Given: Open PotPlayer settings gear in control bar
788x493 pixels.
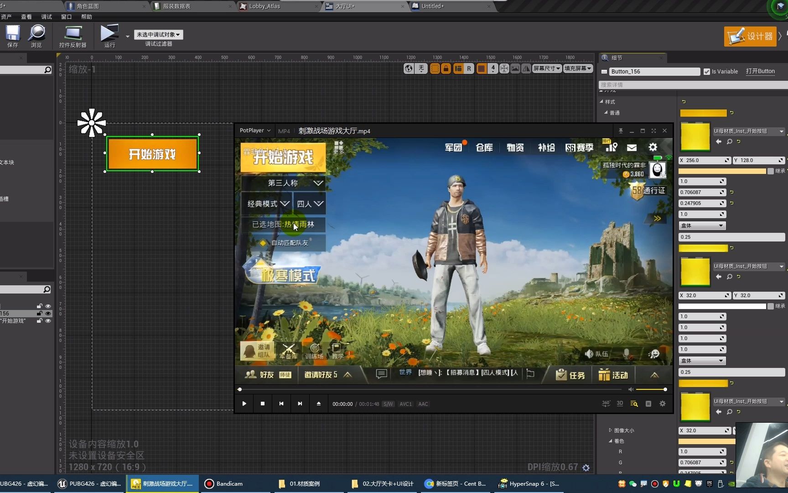Looking at the screenshot, I should [663, 404].
